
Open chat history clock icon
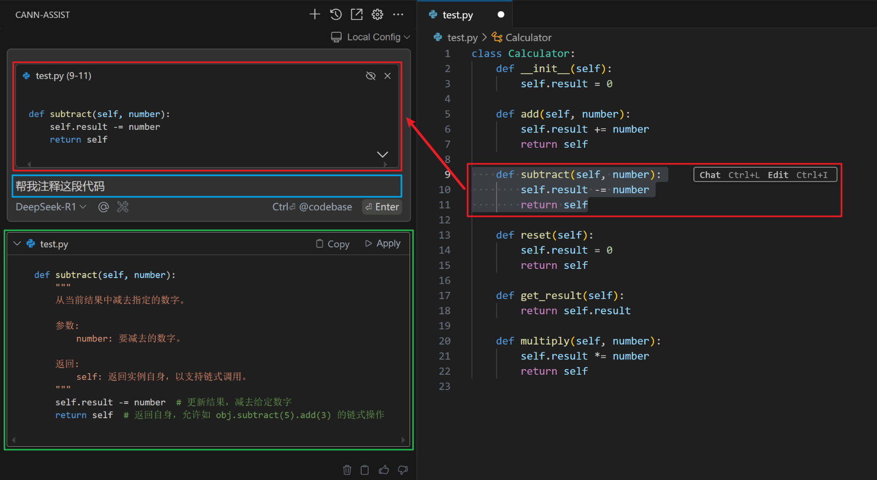click(x=335, y=14)
